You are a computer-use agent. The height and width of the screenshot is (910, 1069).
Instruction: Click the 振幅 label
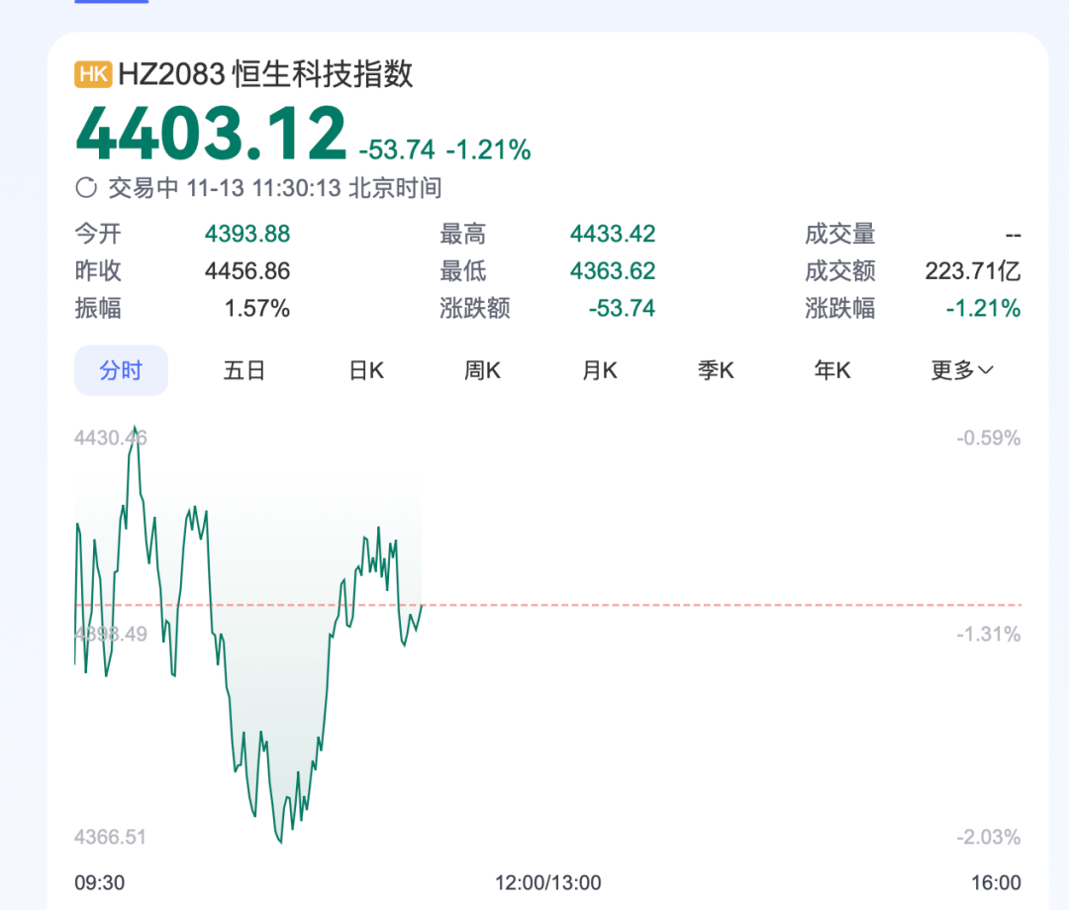(97, 308)
